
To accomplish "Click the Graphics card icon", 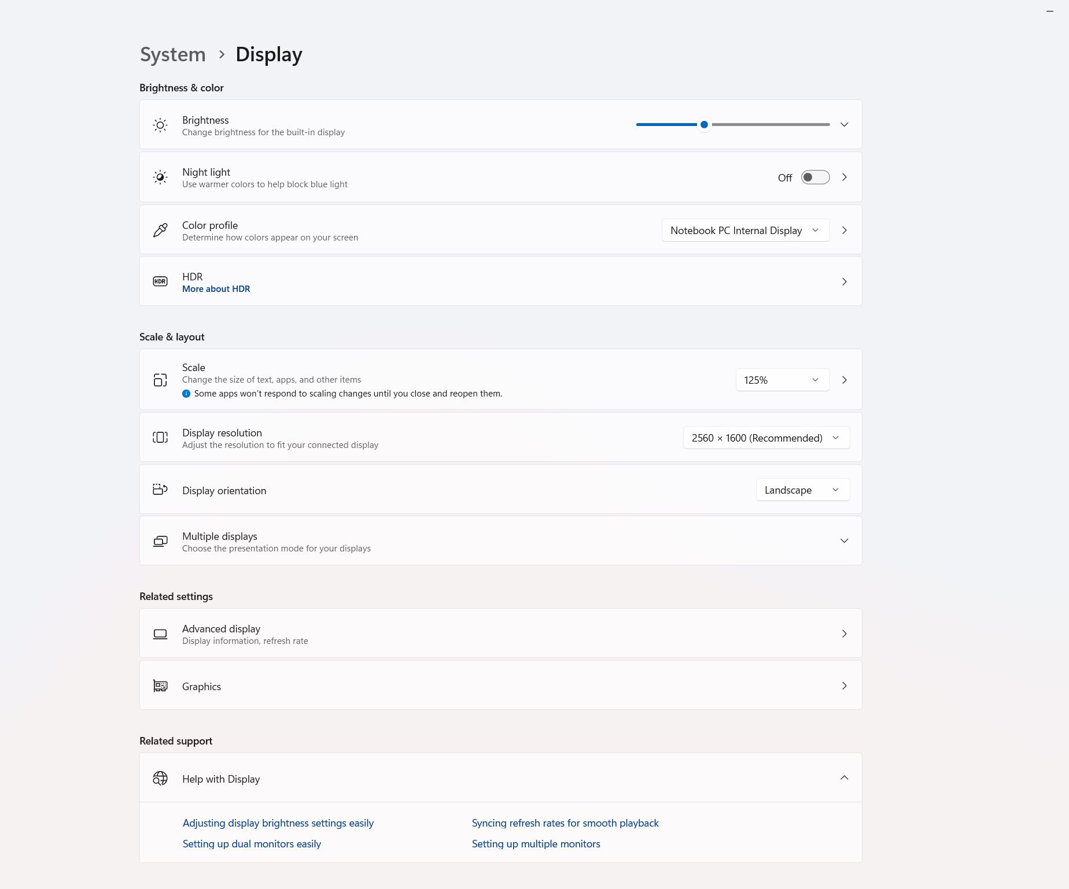I will pos(160,686).
